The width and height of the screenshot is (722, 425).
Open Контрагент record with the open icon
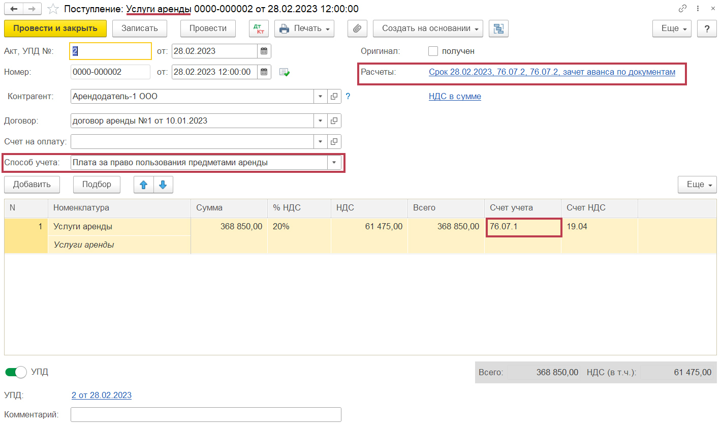334,96
